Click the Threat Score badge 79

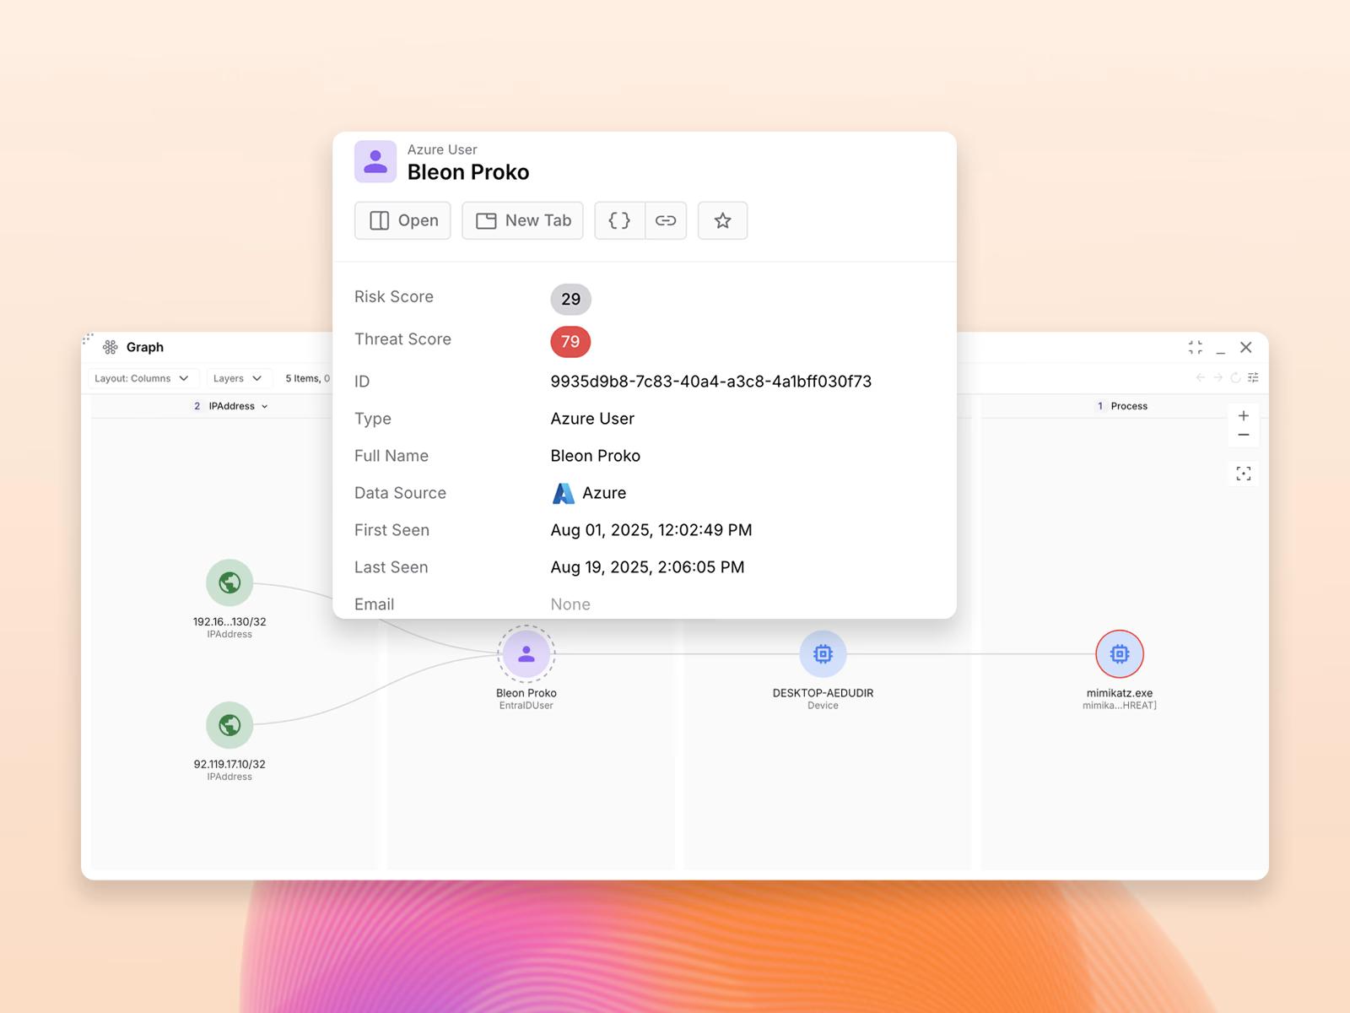pyautogui.click(x=570, y=341)
